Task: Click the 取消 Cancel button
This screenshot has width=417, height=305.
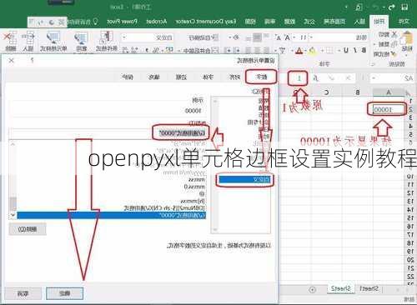Action: point(23,293)
